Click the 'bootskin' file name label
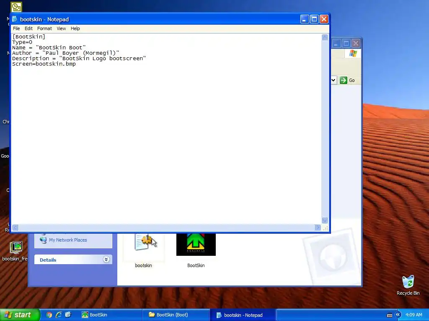Screen dimensions: 429x321 pos(143,265)
